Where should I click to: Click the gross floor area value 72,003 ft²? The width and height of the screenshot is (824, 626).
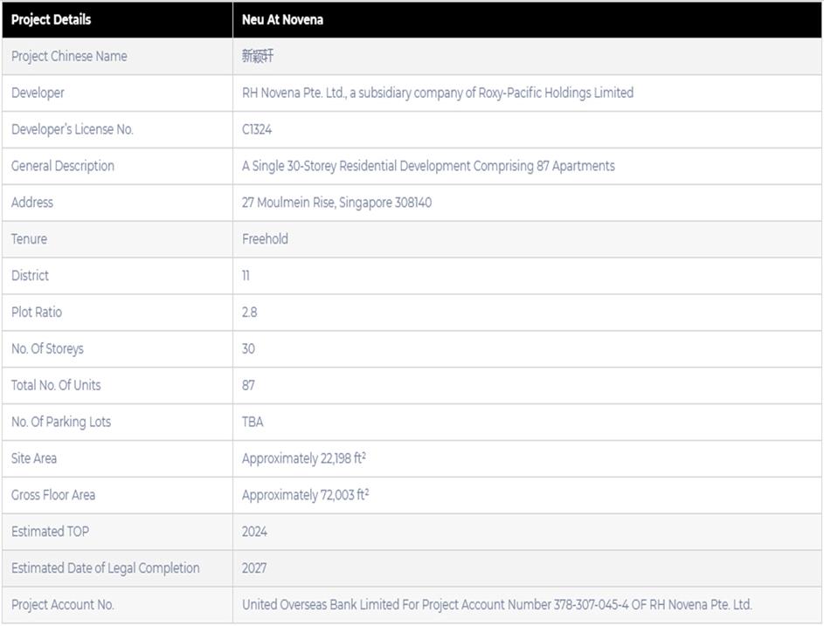coord(305,495)
